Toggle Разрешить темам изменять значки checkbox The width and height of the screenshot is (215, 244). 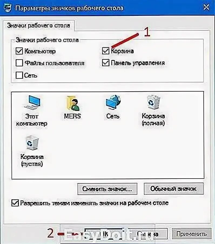15,203
